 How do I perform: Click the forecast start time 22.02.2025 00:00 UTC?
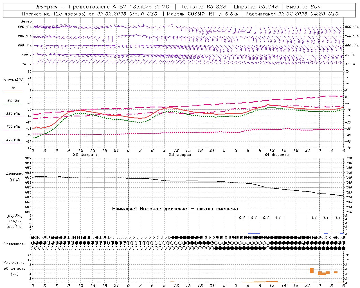click(x=127, y=14)
